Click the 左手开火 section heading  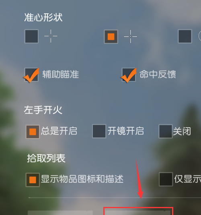tap(43, 110)
